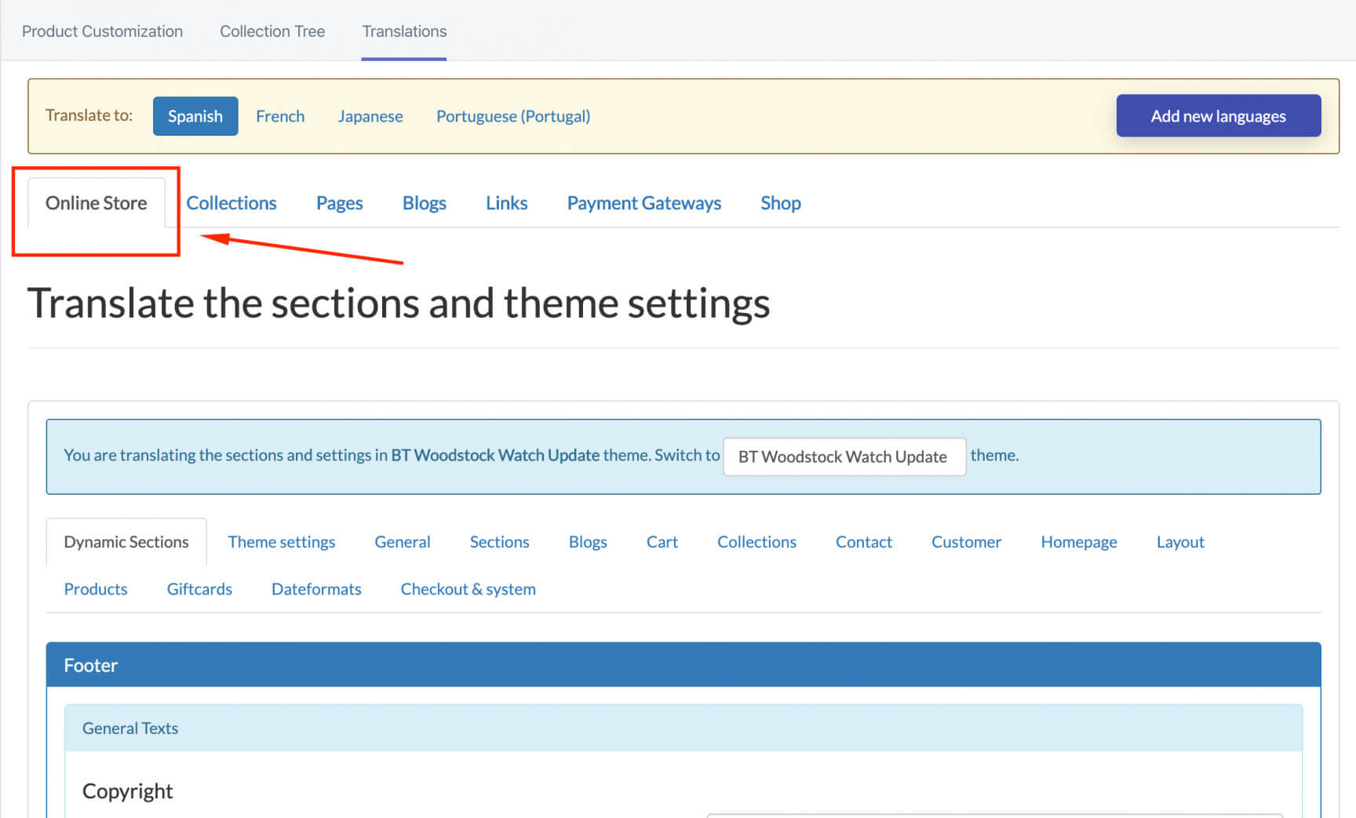Select Spanish as translation language
Screen dimensions: 1356x818
pyautogui.click(x=195, y=116)
